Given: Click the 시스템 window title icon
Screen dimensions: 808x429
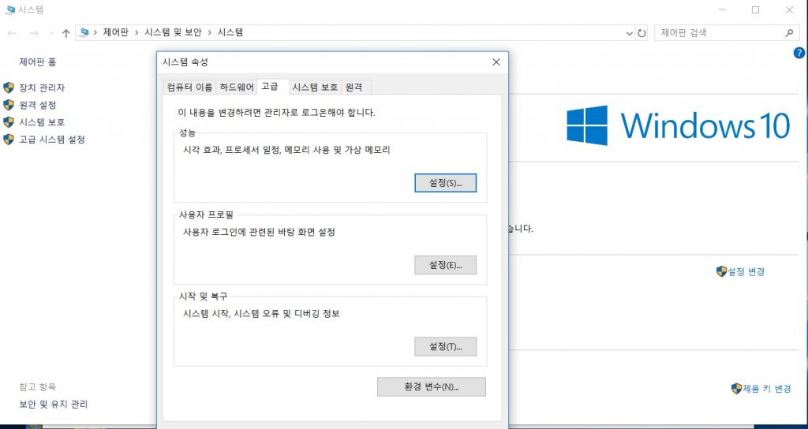Looking at the screenshot, I should tap(9, 9).
